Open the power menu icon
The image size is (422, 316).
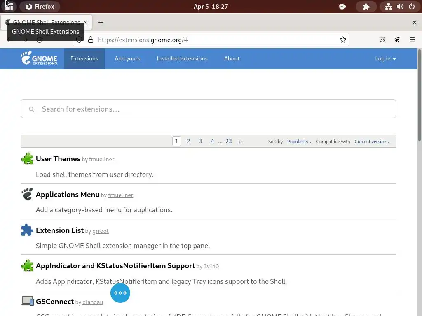[x=412, y=7]
